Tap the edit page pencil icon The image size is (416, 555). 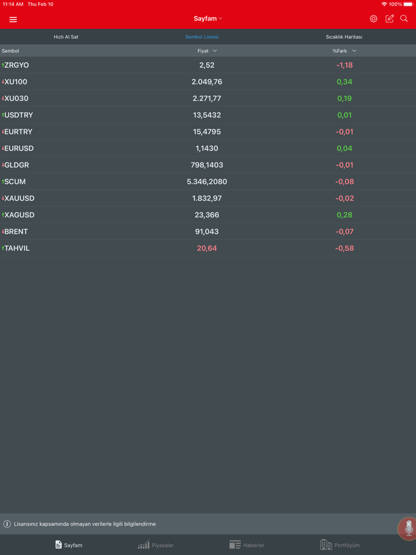click(x=389, y=19)
